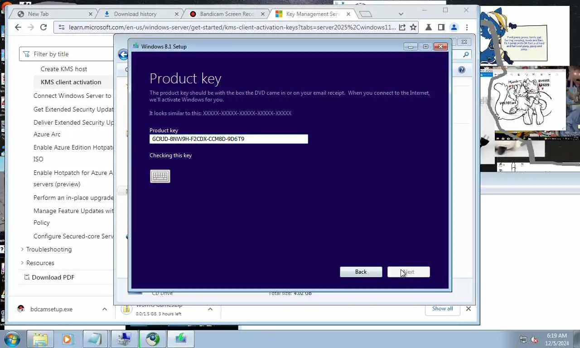
Task: Open the Windows Start orb
Action: point(12,338)
